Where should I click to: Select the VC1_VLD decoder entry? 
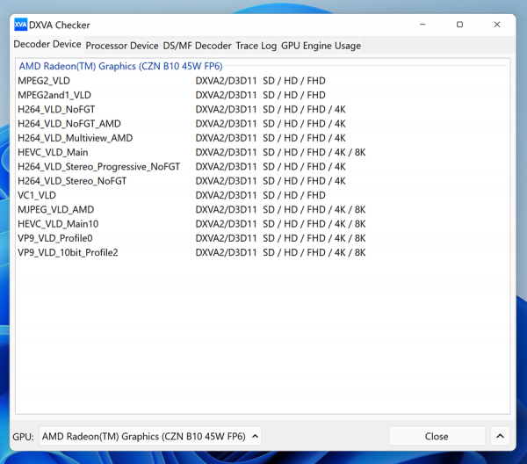37,195
